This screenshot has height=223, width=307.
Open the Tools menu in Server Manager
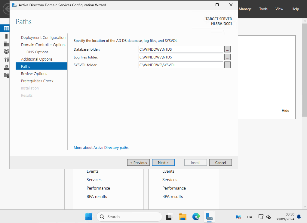click(x=263, y=9)
